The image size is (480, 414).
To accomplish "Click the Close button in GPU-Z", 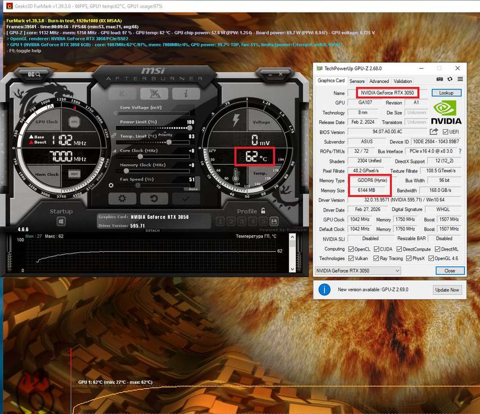I will click(x=450, y=271).
